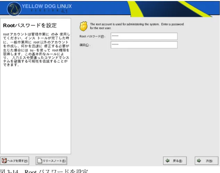220x173 pixels.
Task: Click the Root パスワード input field
Action: (x=144, y=36)
